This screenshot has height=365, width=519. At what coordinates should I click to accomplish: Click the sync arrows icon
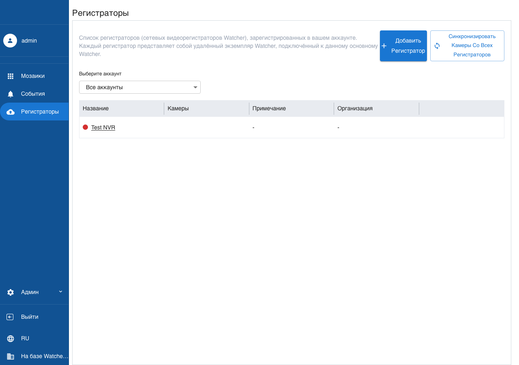click(x=437, y=46)
